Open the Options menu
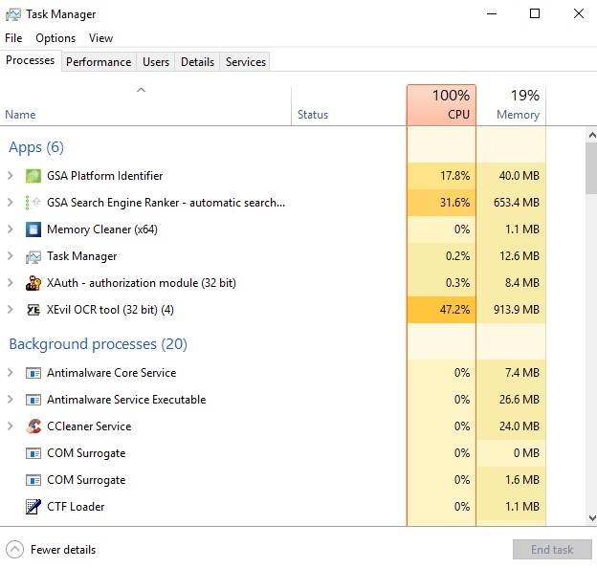This screenshot has width=597, height=568. click(55, 38)
